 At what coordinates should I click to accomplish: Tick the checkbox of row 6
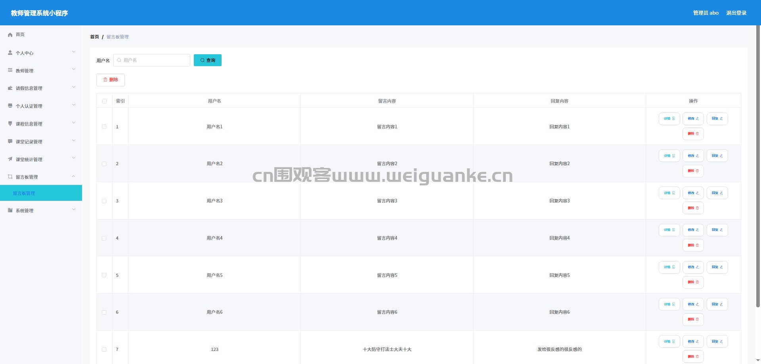point(104,312)
